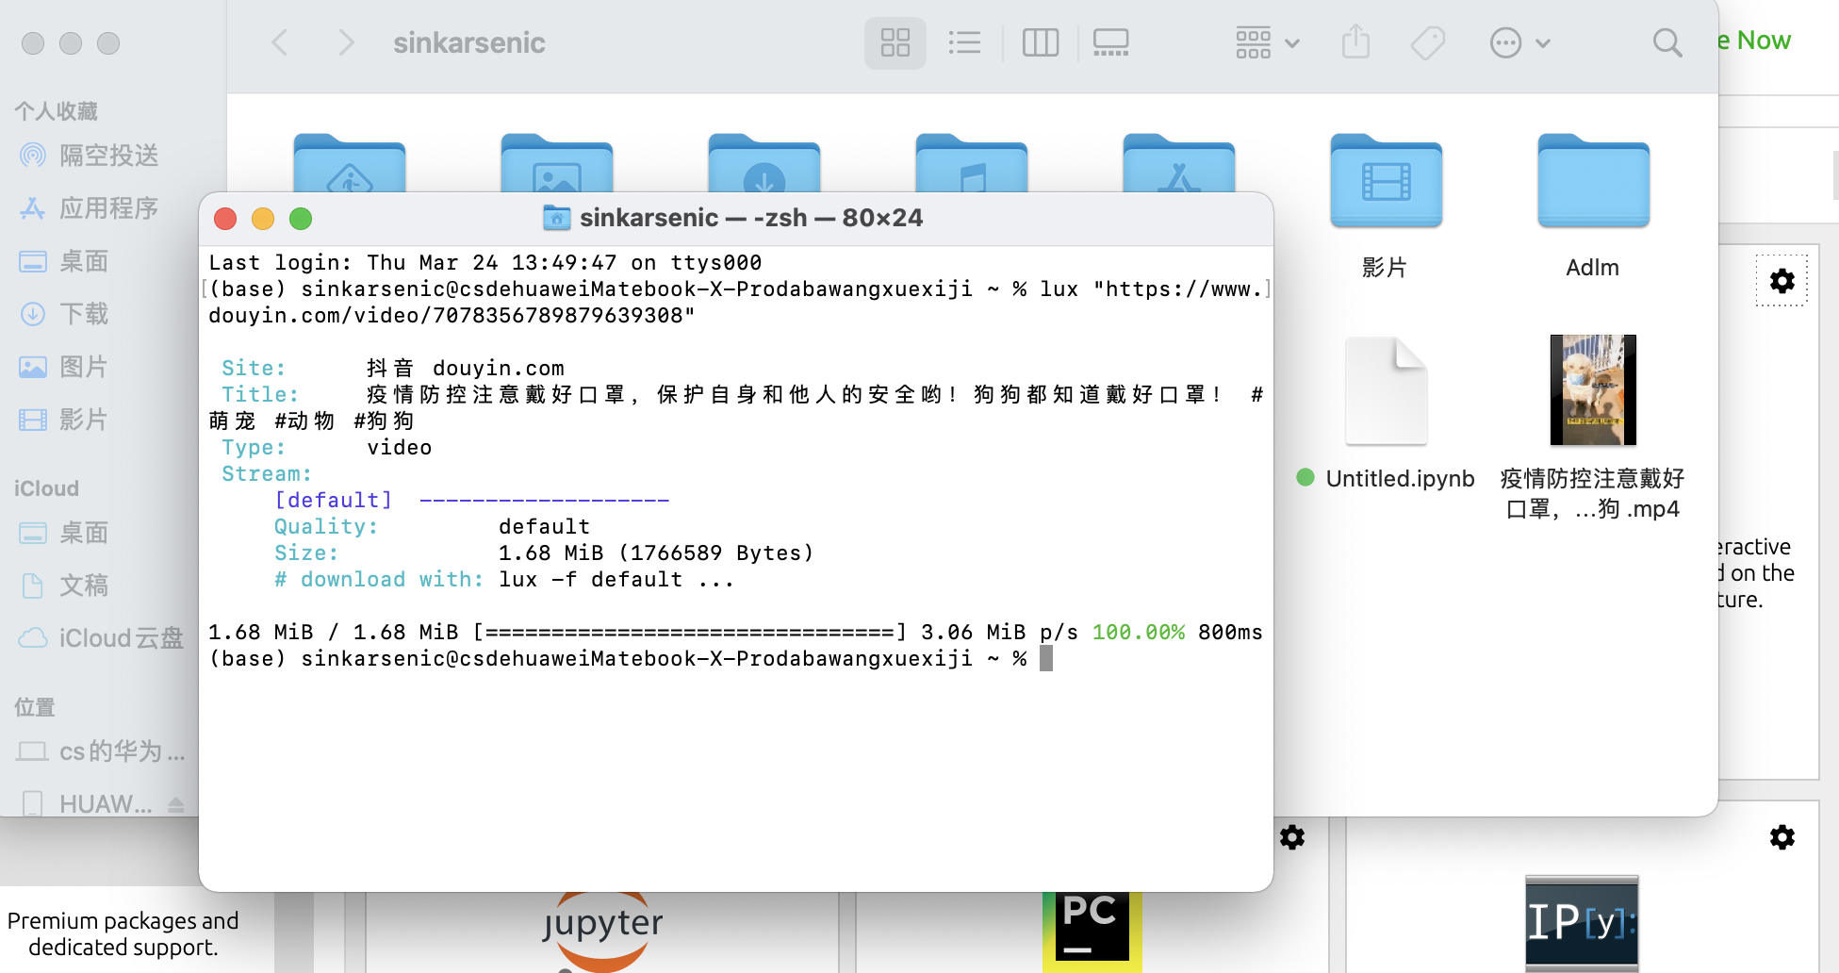Click the Finder tags icon
This screenshot has height=973, width=1839.
[x=1428, y=42]
